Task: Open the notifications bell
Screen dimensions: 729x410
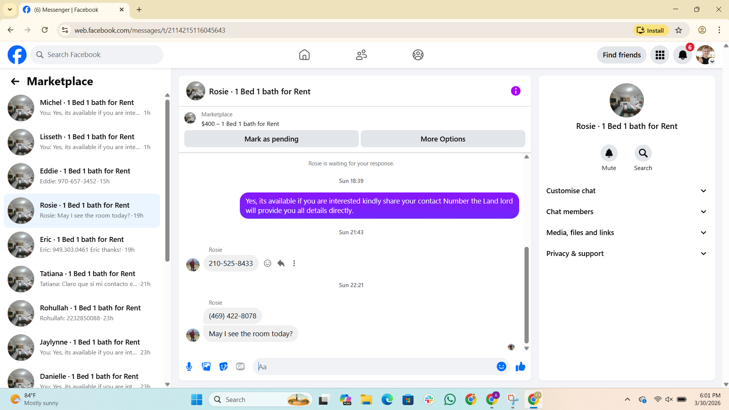Action: point(683,55)
